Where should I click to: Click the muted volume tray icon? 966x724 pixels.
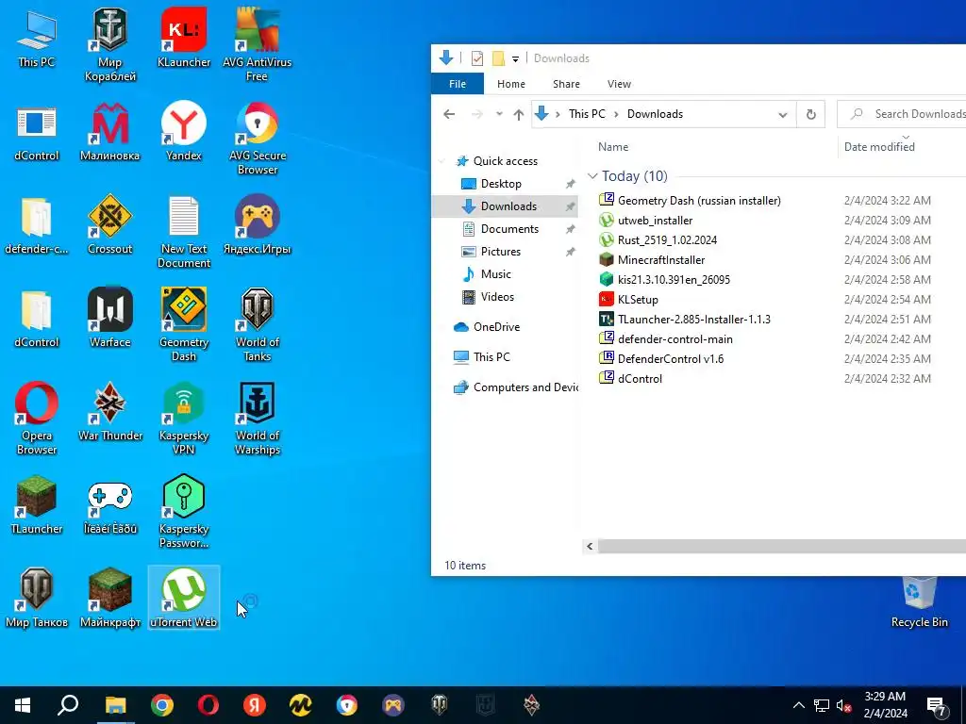coord(844,705)
